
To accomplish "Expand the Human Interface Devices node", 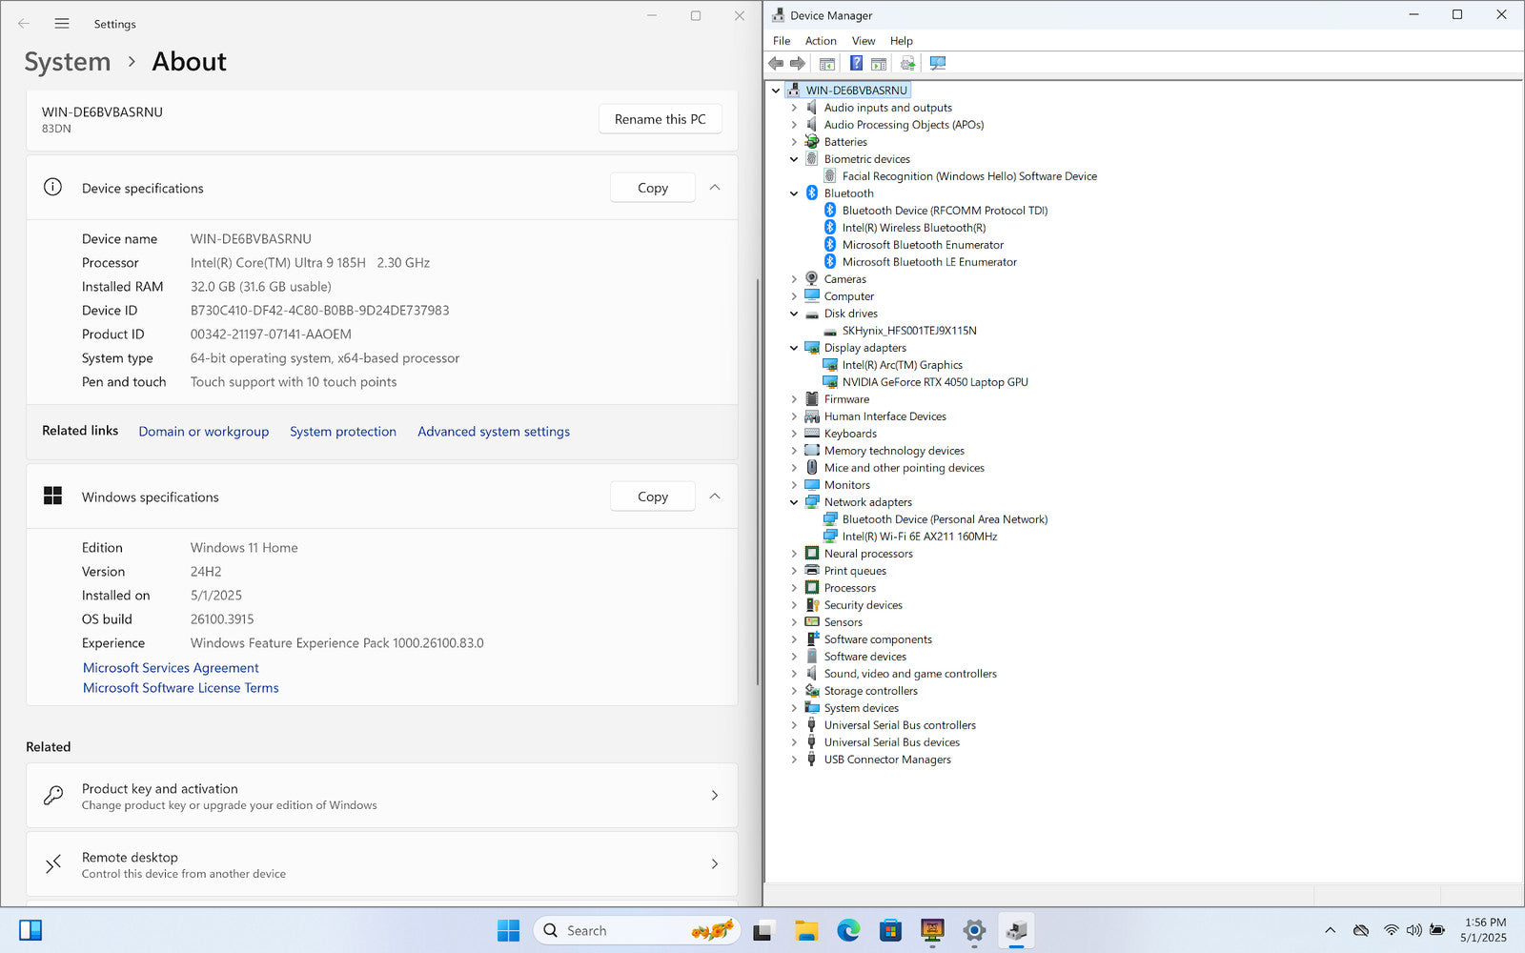I will [x=794, y=416].
